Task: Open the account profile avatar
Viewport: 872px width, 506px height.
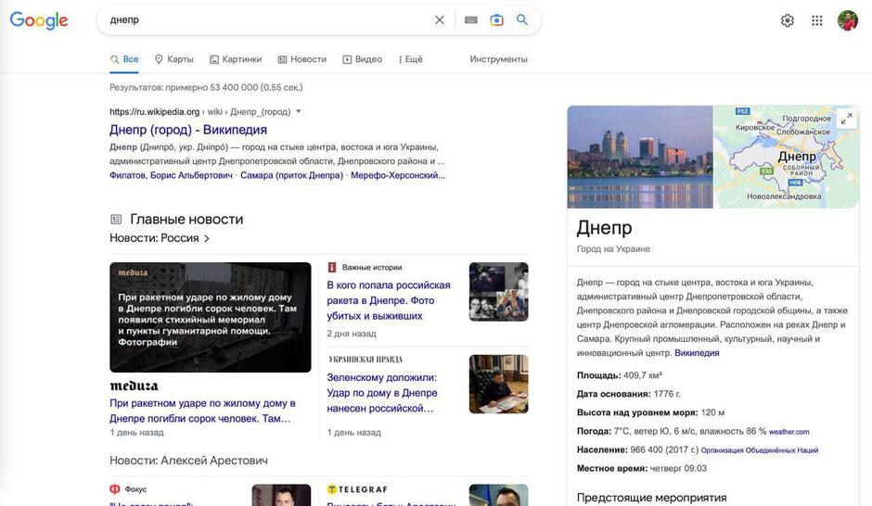Action: click(x=848, y=20)
